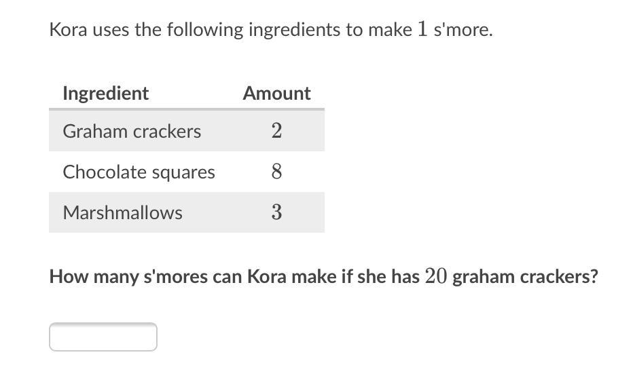Click the amount 8 for Chocolate squares
Image resolution: width=633 pixels, height=380 pixels.
(276, 172)
